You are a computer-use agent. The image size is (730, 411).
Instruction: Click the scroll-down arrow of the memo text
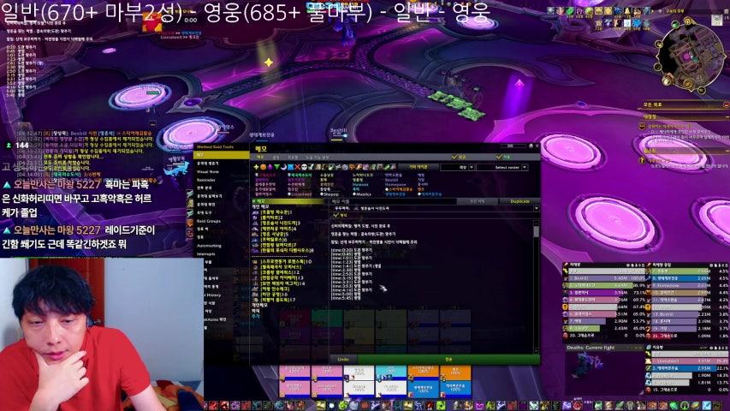537,350
